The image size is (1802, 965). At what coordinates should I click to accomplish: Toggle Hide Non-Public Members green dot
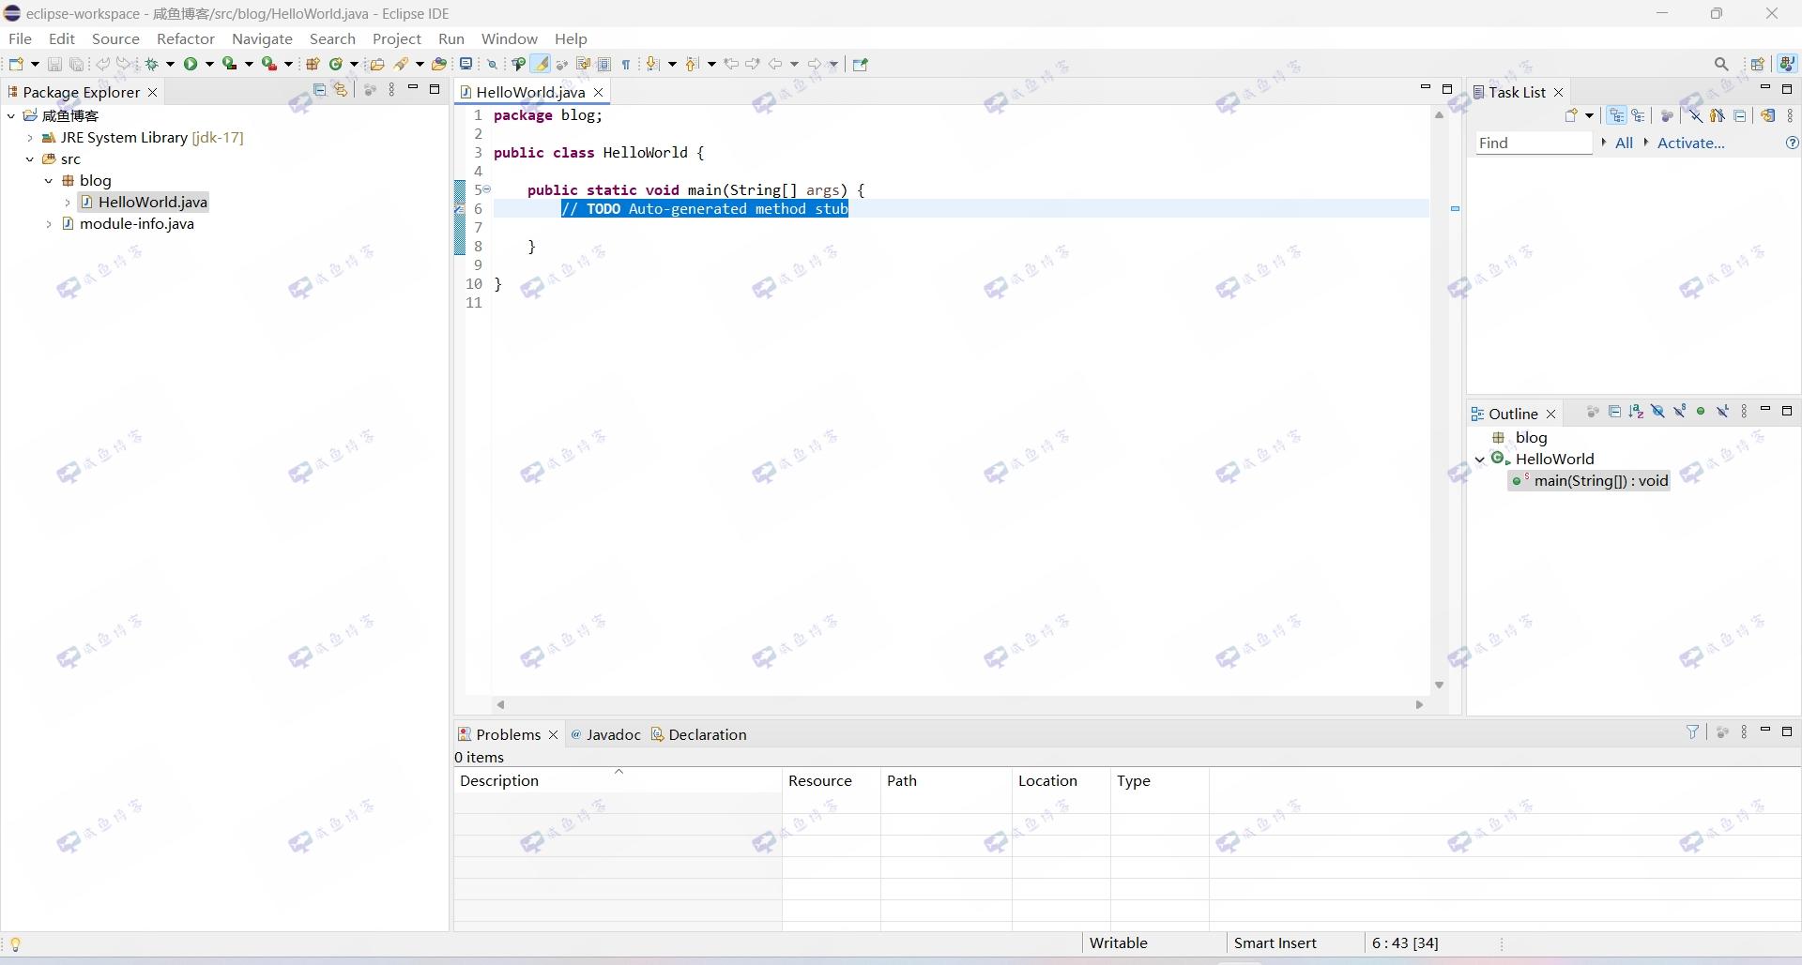(x=1701, y=411)
